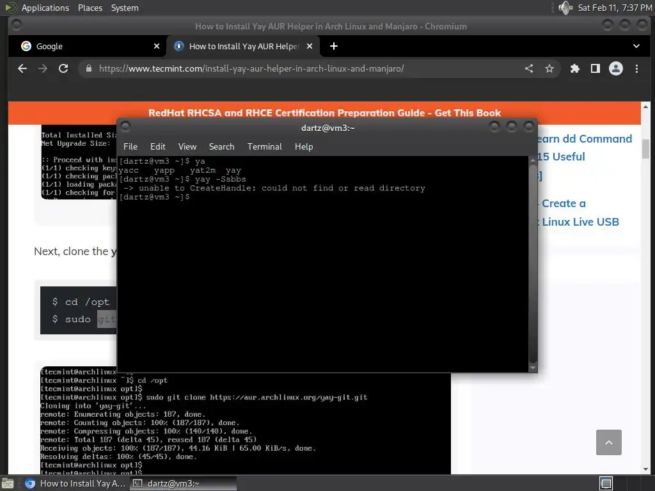The width and height of the screenshot is (655, 491).
Task: Click the terminal prompt input area
Action: point(155,197)
